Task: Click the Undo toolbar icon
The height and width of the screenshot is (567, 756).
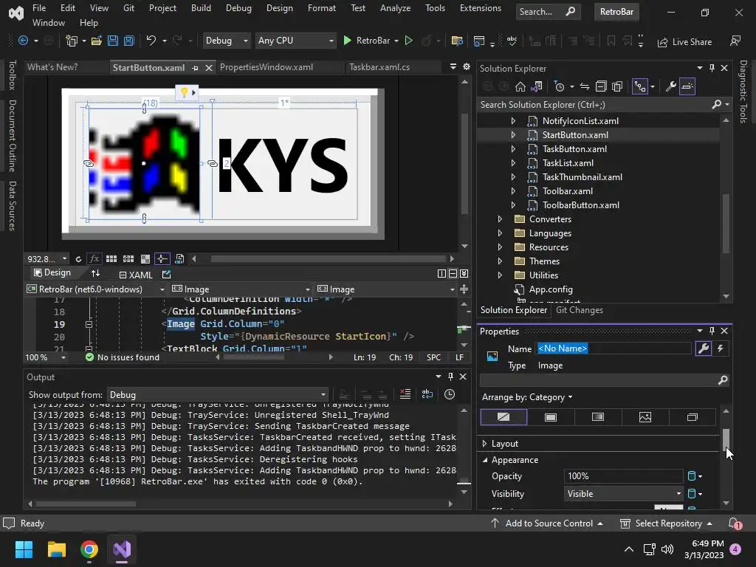Action: tap(151, 41)
